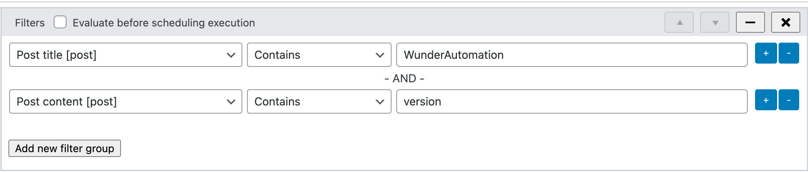Image resolution: width=808 pixels, height=172 pixels.
Task: Move the Filters panel down with the arrow
Action: point(715,22)
